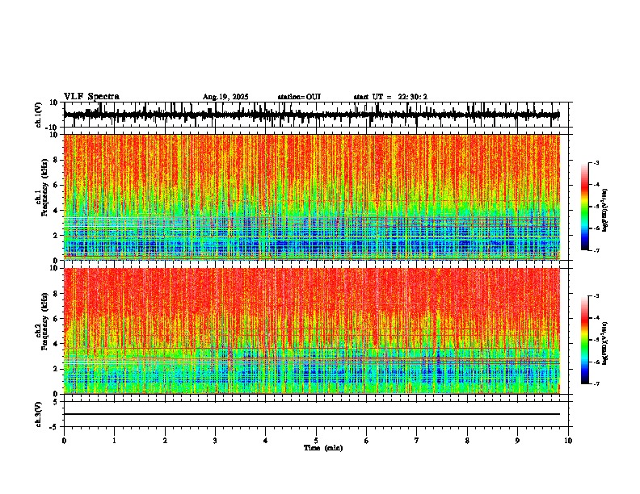Click the flat ch.3 voltage line

[x=312, y=414]
